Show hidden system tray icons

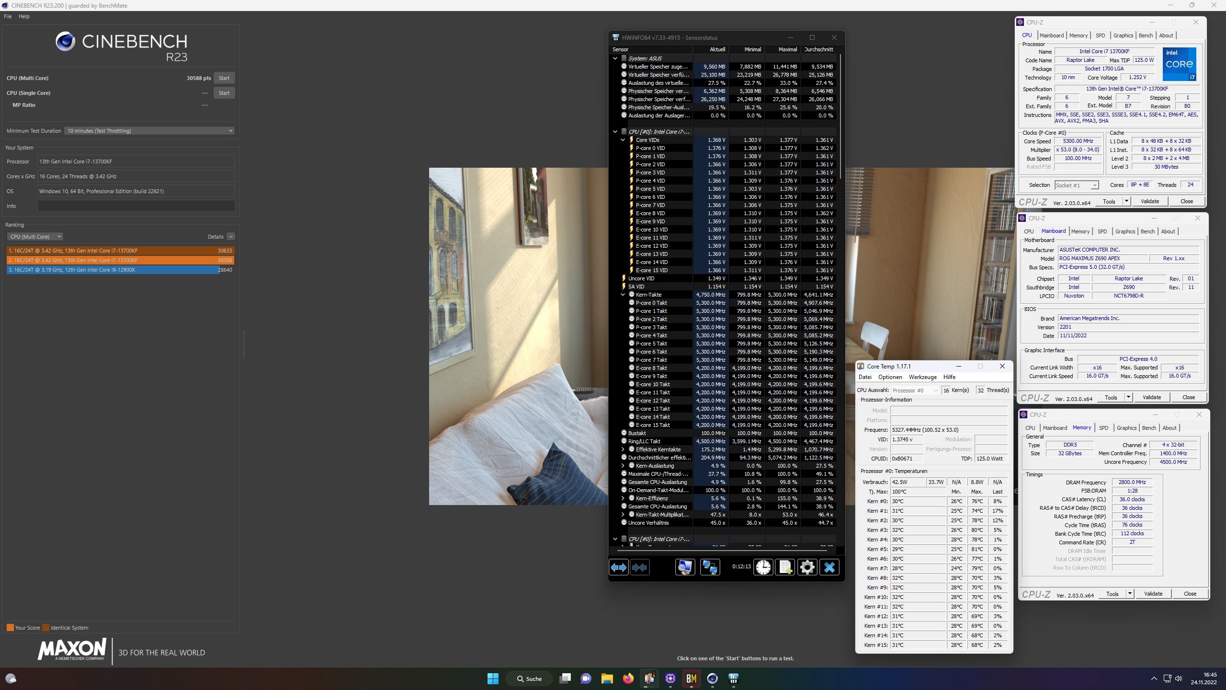coord(1154,678)
